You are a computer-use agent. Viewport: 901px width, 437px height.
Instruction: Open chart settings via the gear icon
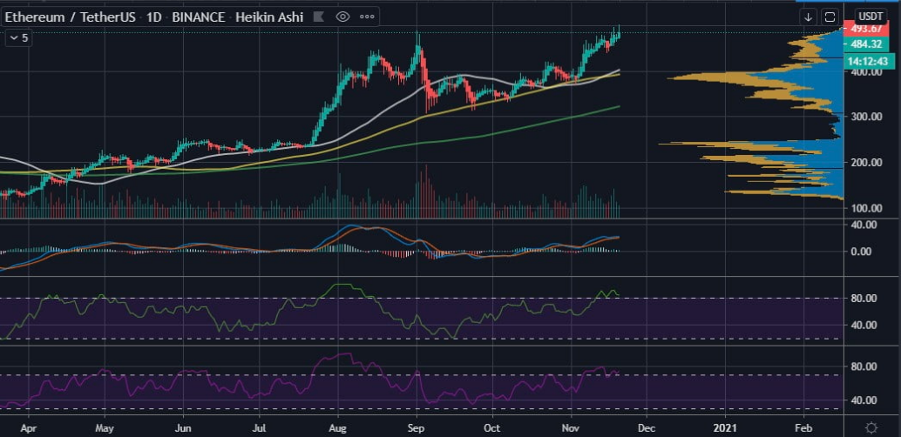(x=871, y=427)
